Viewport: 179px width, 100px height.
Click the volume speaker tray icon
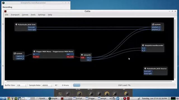111,99
